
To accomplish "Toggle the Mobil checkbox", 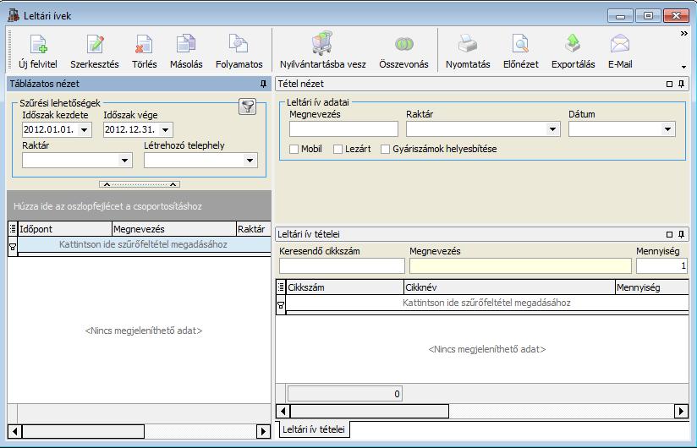I will pyautogui.click(x=294, y=149).
